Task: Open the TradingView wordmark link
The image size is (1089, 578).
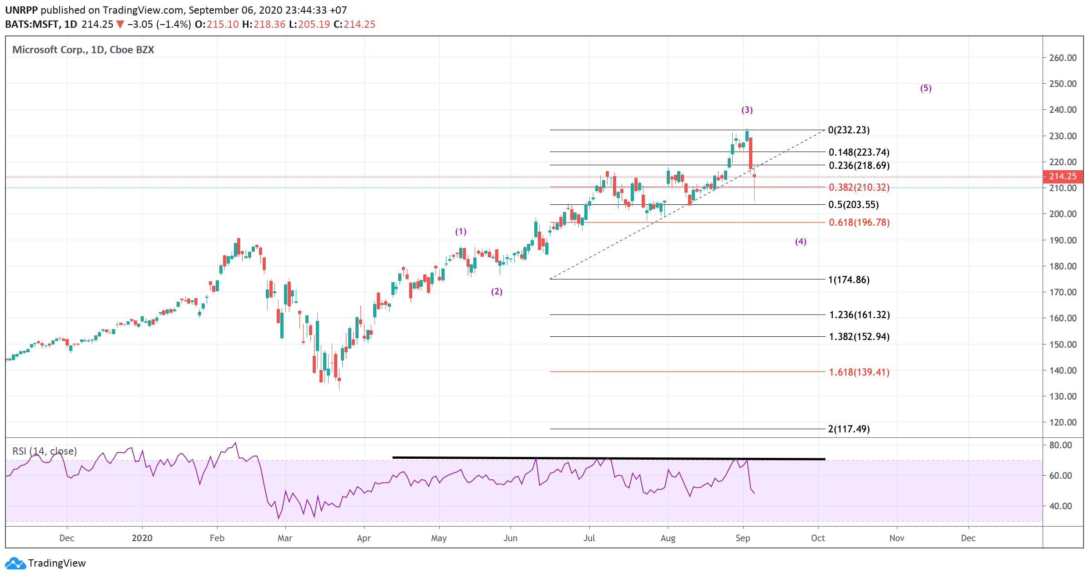Action: [57, 563]
